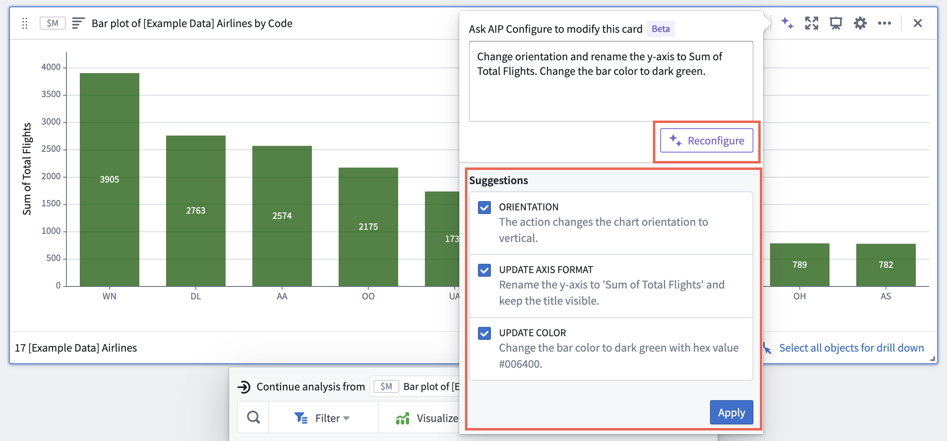This screenshot has height=441, width=947.
Task: Open the more options ellipsis menu
Action: [885, 23]
